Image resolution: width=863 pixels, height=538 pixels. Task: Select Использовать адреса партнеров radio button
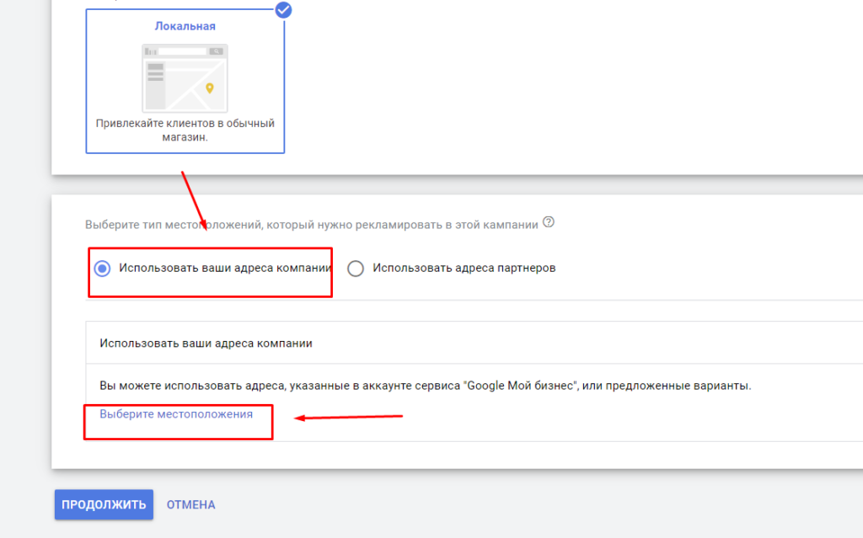(356, 269)
